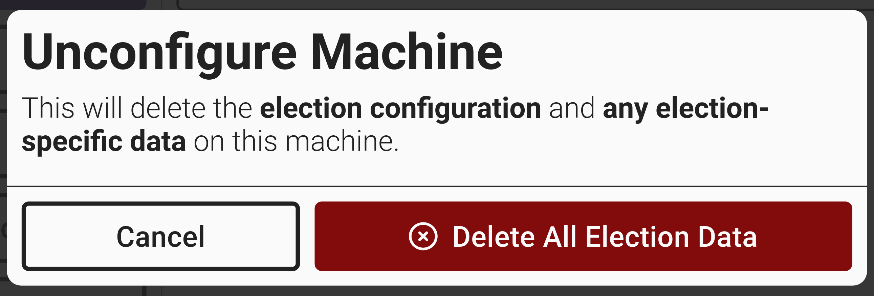The width and height of the screenshot is (874, 296).
Task: Click the bold "any election-" text
Action: pyautogui.click(x=685, y=109)
